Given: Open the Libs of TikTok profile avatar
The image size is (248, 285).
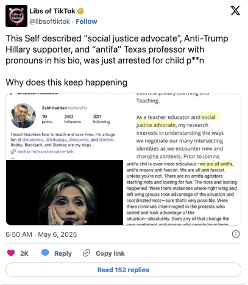Looking at the screenshot, I should pos(16,16).
